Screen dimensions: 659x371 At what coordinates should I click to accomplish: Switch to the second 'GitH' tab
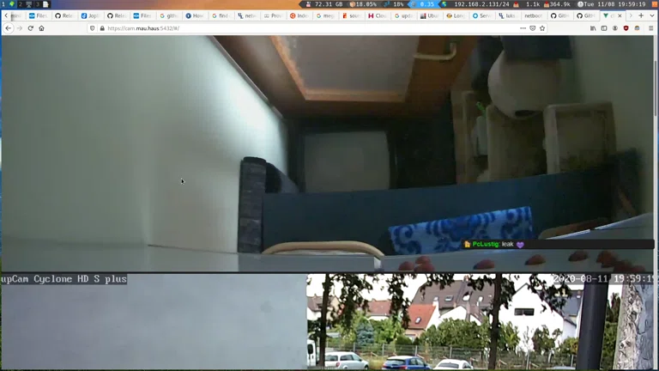585,15
